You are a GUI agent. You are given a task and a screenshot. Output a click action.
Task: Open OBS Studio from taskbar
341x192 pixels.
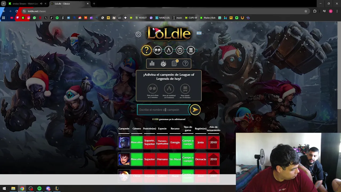[x=31, y=189]
